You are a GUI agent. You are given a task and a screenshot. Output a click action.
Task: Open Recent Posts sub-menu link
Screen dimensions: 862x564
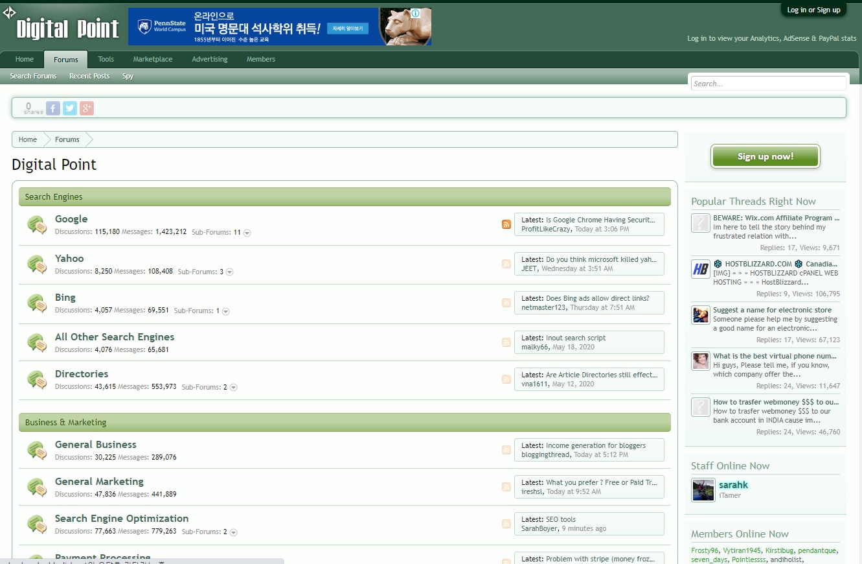pyautogui.click(x=89, y=76)
